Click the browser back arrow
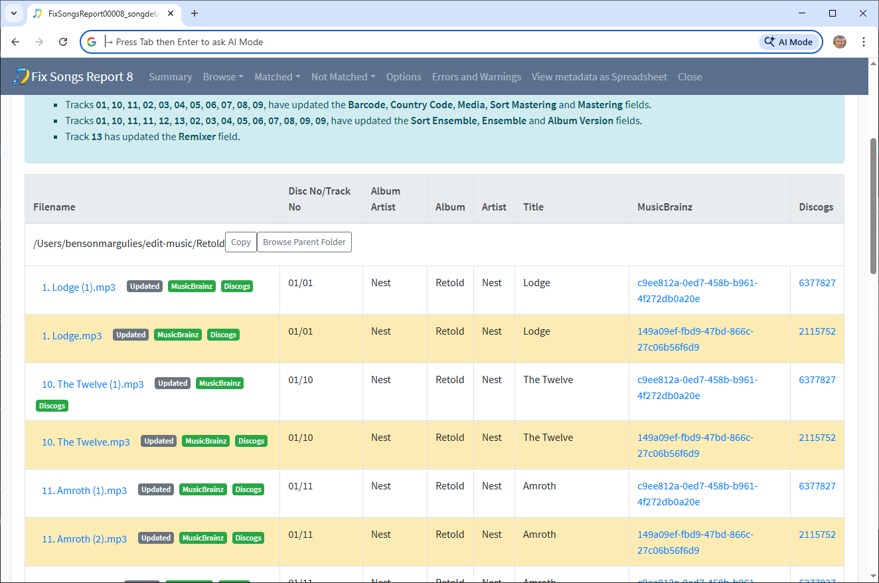This screenshot has width=879, height=583. (x=16, y=42)
